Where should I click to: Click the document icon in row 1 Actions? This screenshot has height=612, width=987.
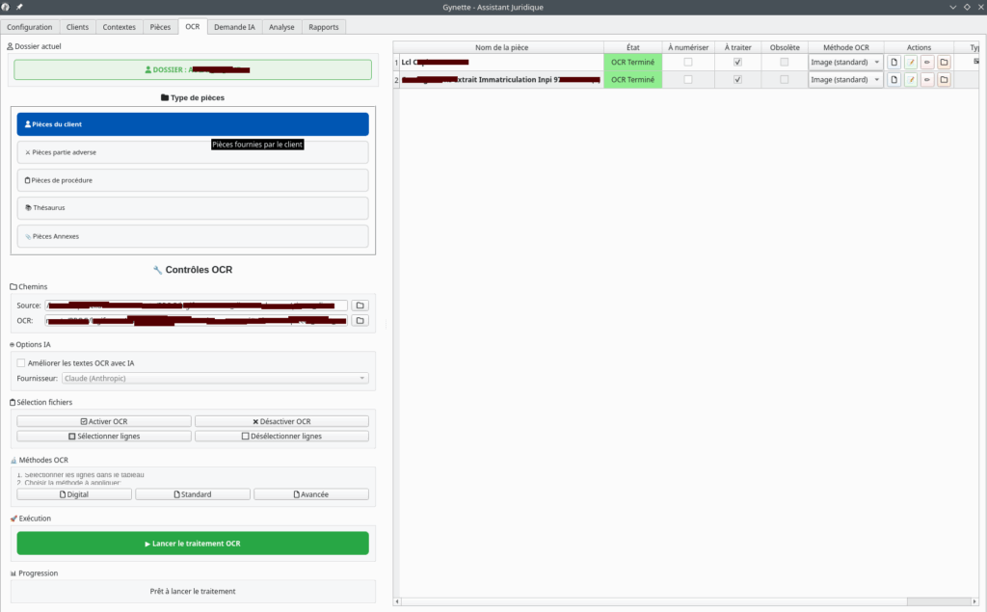pyautogui.click(x=894, y=63)
